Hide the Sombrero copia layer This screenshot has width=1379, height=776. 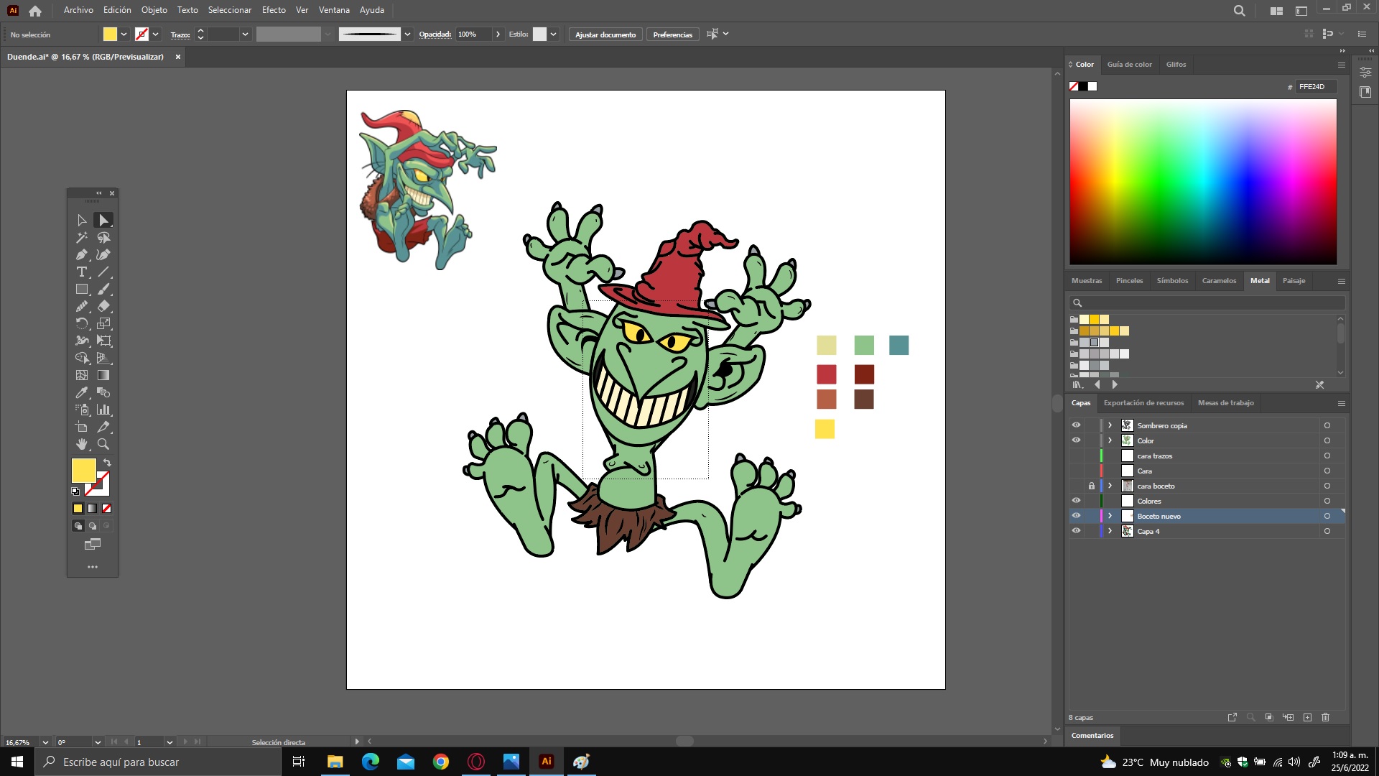pos(1076,425)
